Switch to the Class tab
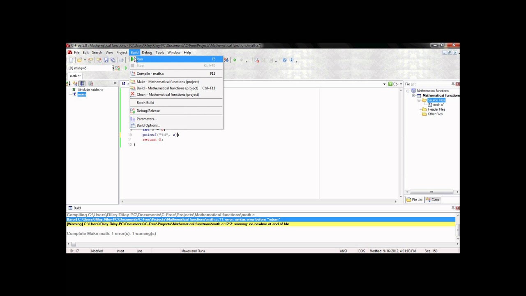The width and height of the screenshot is (526, 296). (433, 200)
